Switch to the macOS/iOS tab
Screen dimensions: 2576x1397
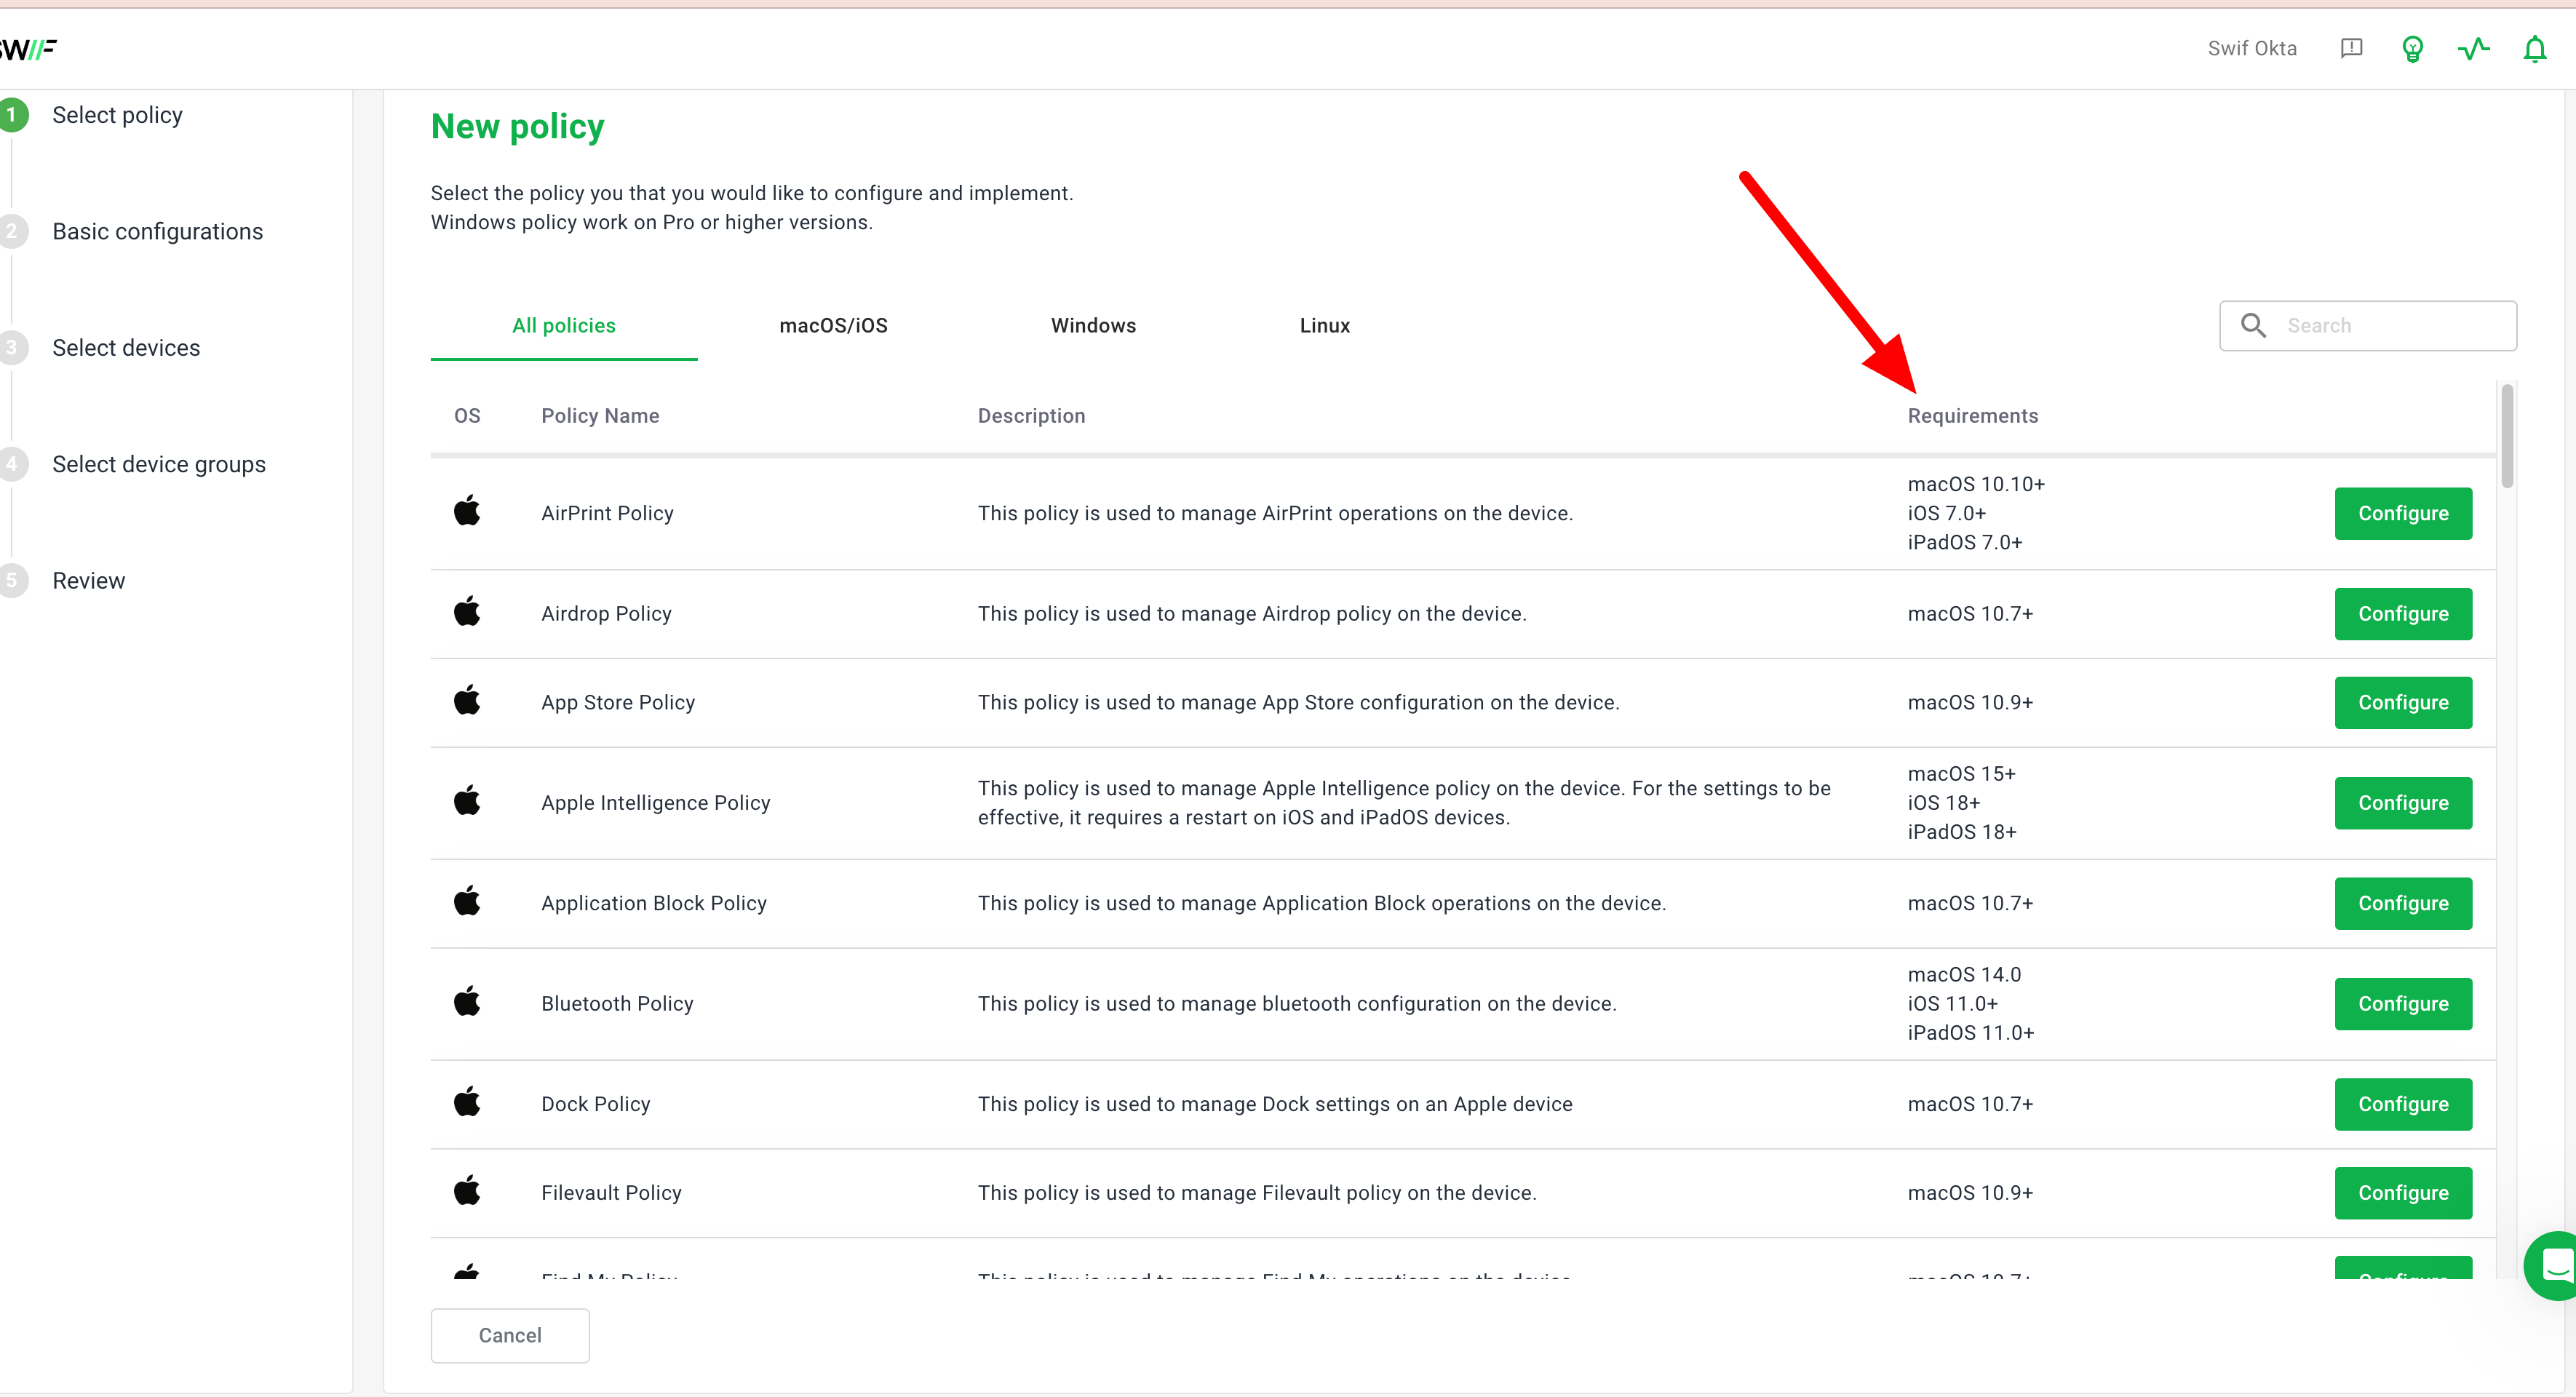pyautogui.click(x=833, y=326)
